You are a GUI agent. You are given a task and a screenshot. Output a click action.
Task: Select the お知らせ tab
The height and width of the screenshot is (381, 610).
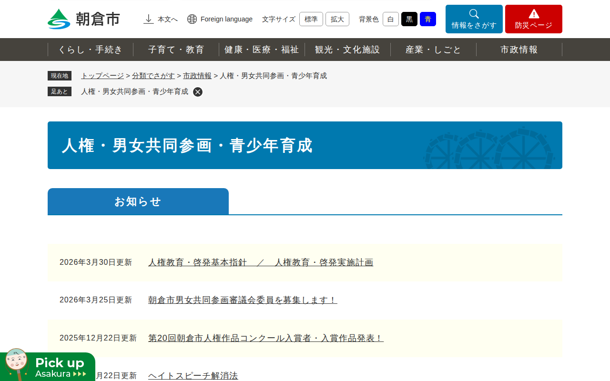coord(138,201)
